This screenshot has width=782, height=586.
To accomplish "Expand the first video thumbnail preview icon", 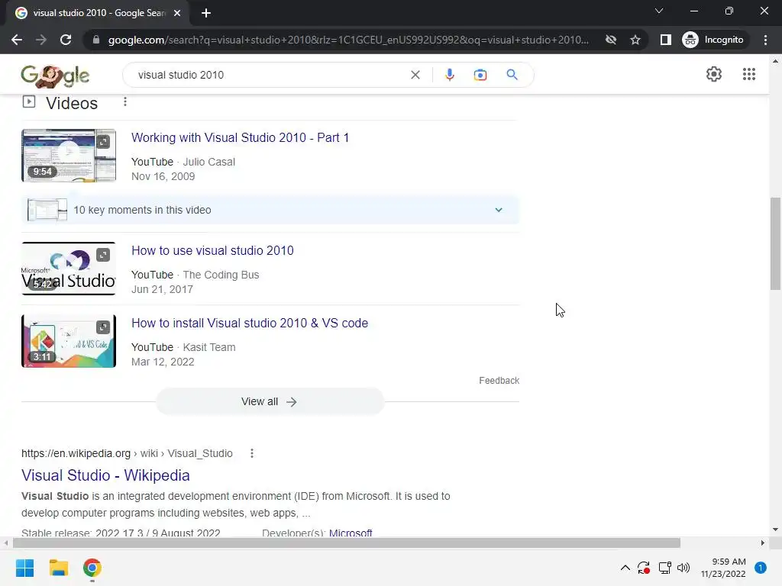I will point(103,142).
